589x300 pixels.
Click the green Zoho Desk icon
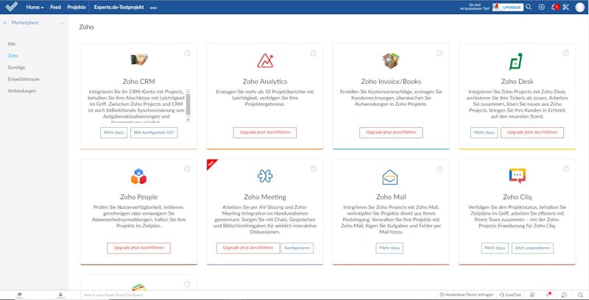pos(516,62)
